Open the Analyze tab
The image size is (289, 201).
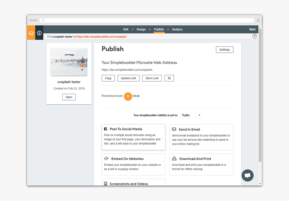click(x=177, y=29)
